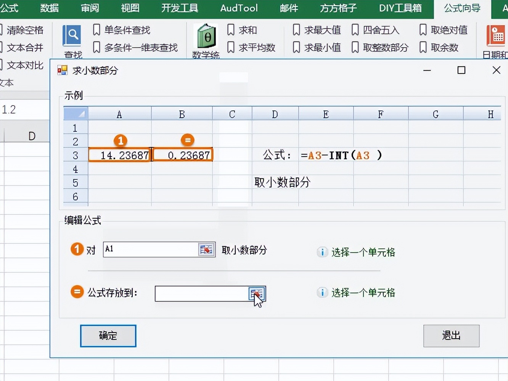Click the 取整数部分 icon
This screenshot has width=508, height=381.
point(355,47)
